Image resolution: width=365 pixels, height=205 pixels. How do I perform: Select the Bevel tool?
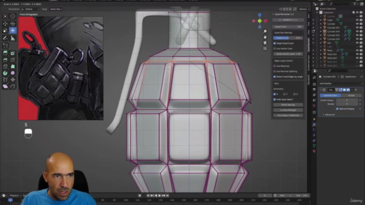click(5, 60)
